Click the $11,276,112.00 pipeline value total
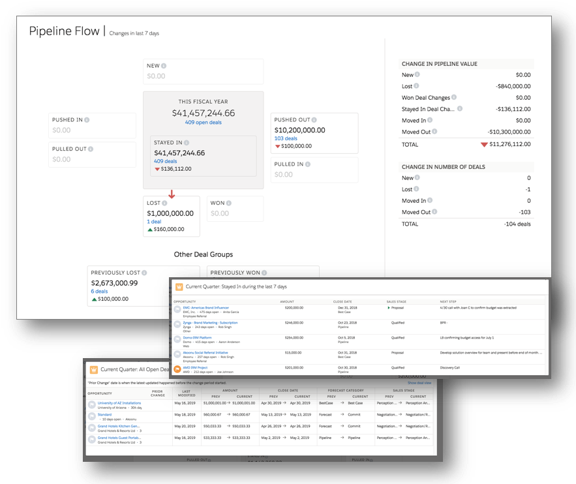Image resolution: width=576 pixels, height=484 pixels. [510, 144]
